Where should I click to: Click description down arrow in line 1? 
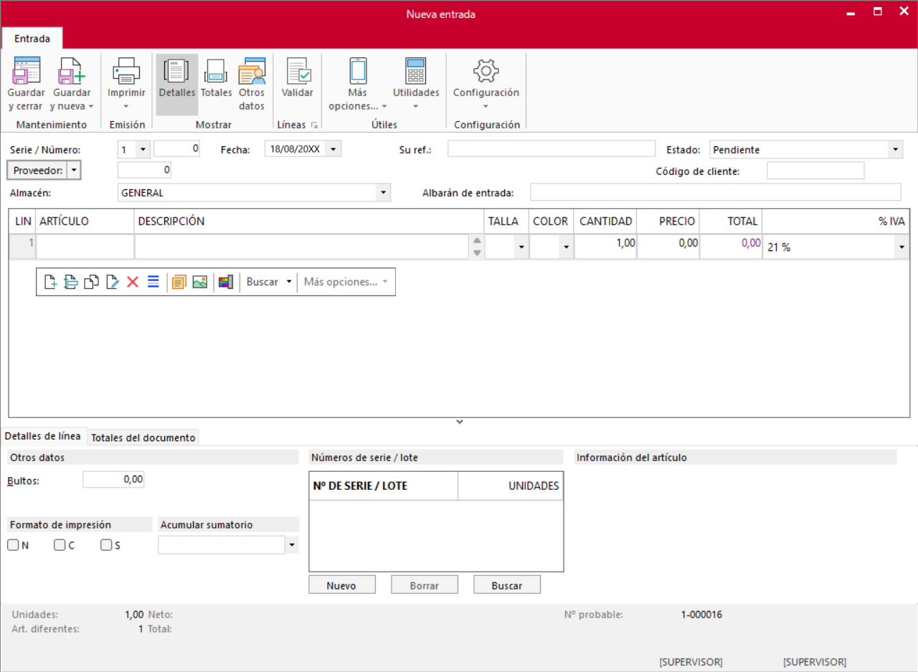(x=477, y=252)
